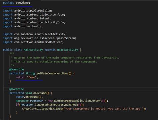
Task: Click the import android.content.DialogInterface line
Action: [x=34, y=15]
